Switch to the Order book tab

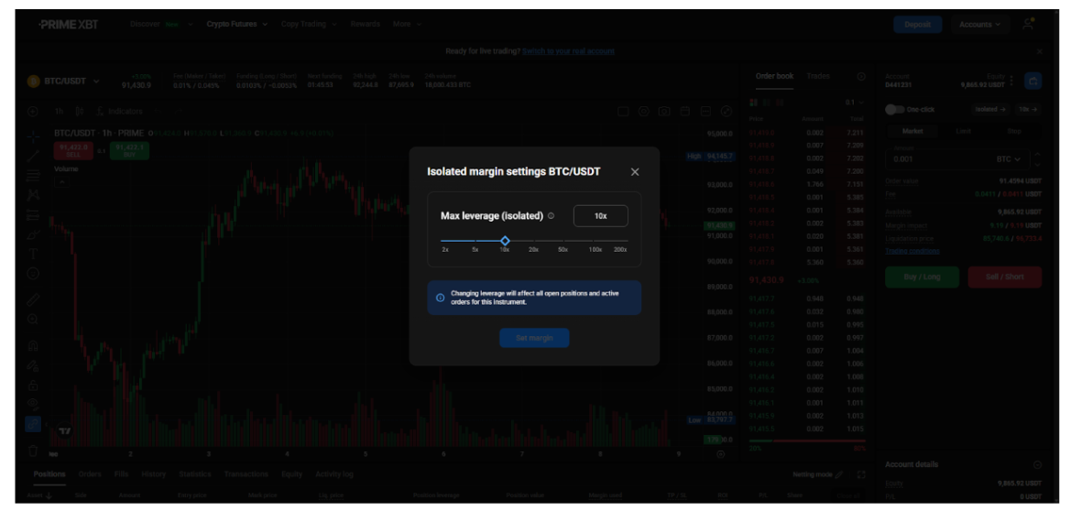[774, 76]
